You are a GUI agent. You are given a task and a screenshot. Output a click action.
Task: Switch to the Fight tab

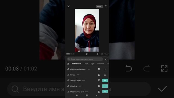pyautogui.click(x=92, y=64)
